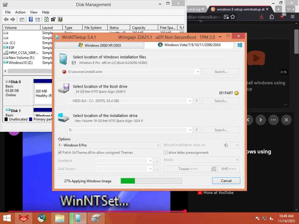Click the Tweaks >>> button
The height and width of the screenshot is (224, 299).
[x=188, y=169]
